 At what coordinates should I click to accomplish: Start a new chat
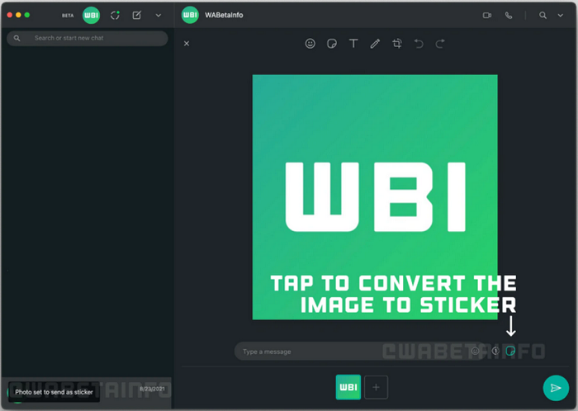(x=137, y=15)
